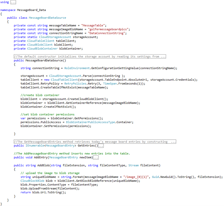
Task: Click the AddMessageBoardEntry method comment line
Action: pos(72,153)
